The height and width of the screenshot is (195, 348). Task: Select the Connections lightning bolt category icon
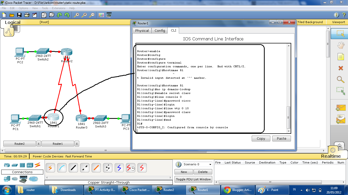click(38, 165)
